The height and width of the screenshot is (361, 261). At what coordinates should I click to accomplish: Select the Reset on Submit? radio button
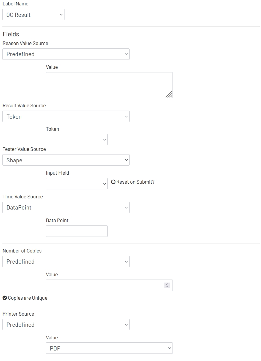113,182
